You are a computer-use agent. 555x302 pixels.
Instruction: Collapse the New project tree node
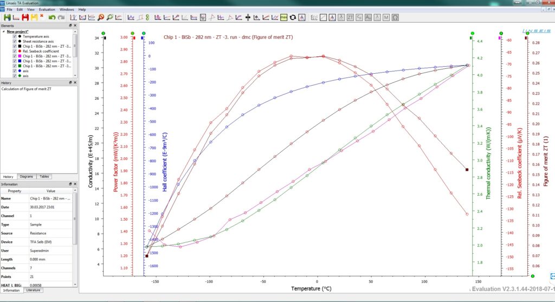4,31
